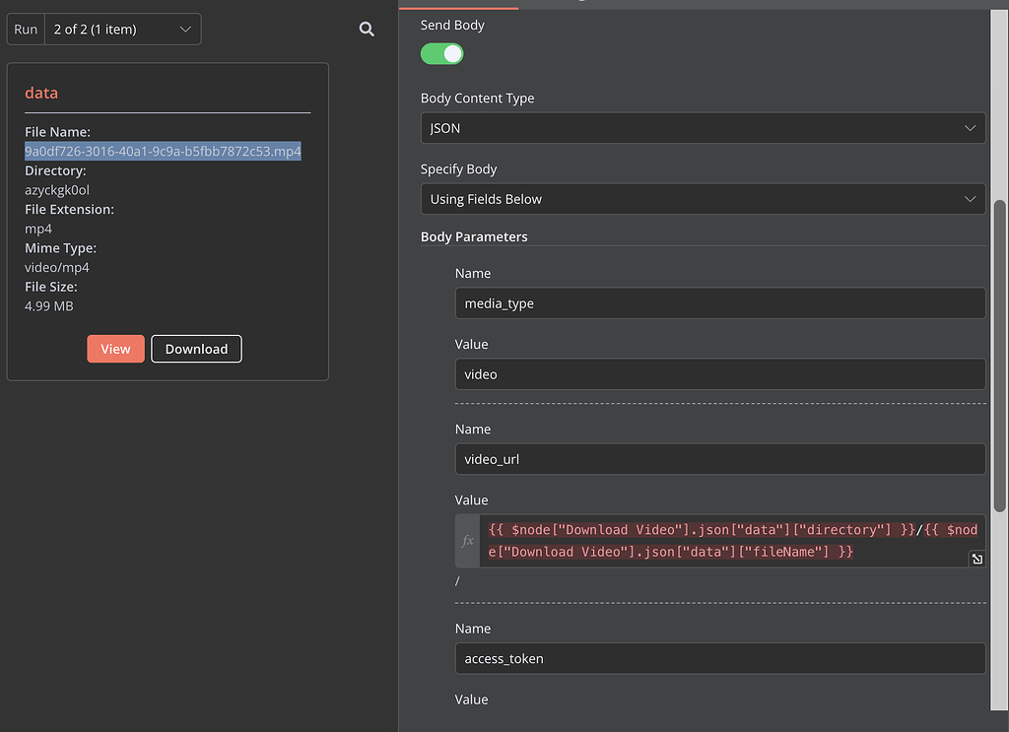
Task: Click inside the Download Video expression field
Action: [729, 541]
